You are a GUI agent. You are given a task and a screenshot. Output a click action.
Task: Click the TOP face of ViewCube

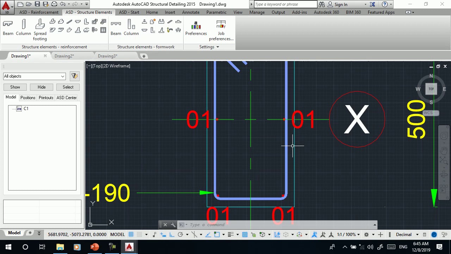point(431,89)
